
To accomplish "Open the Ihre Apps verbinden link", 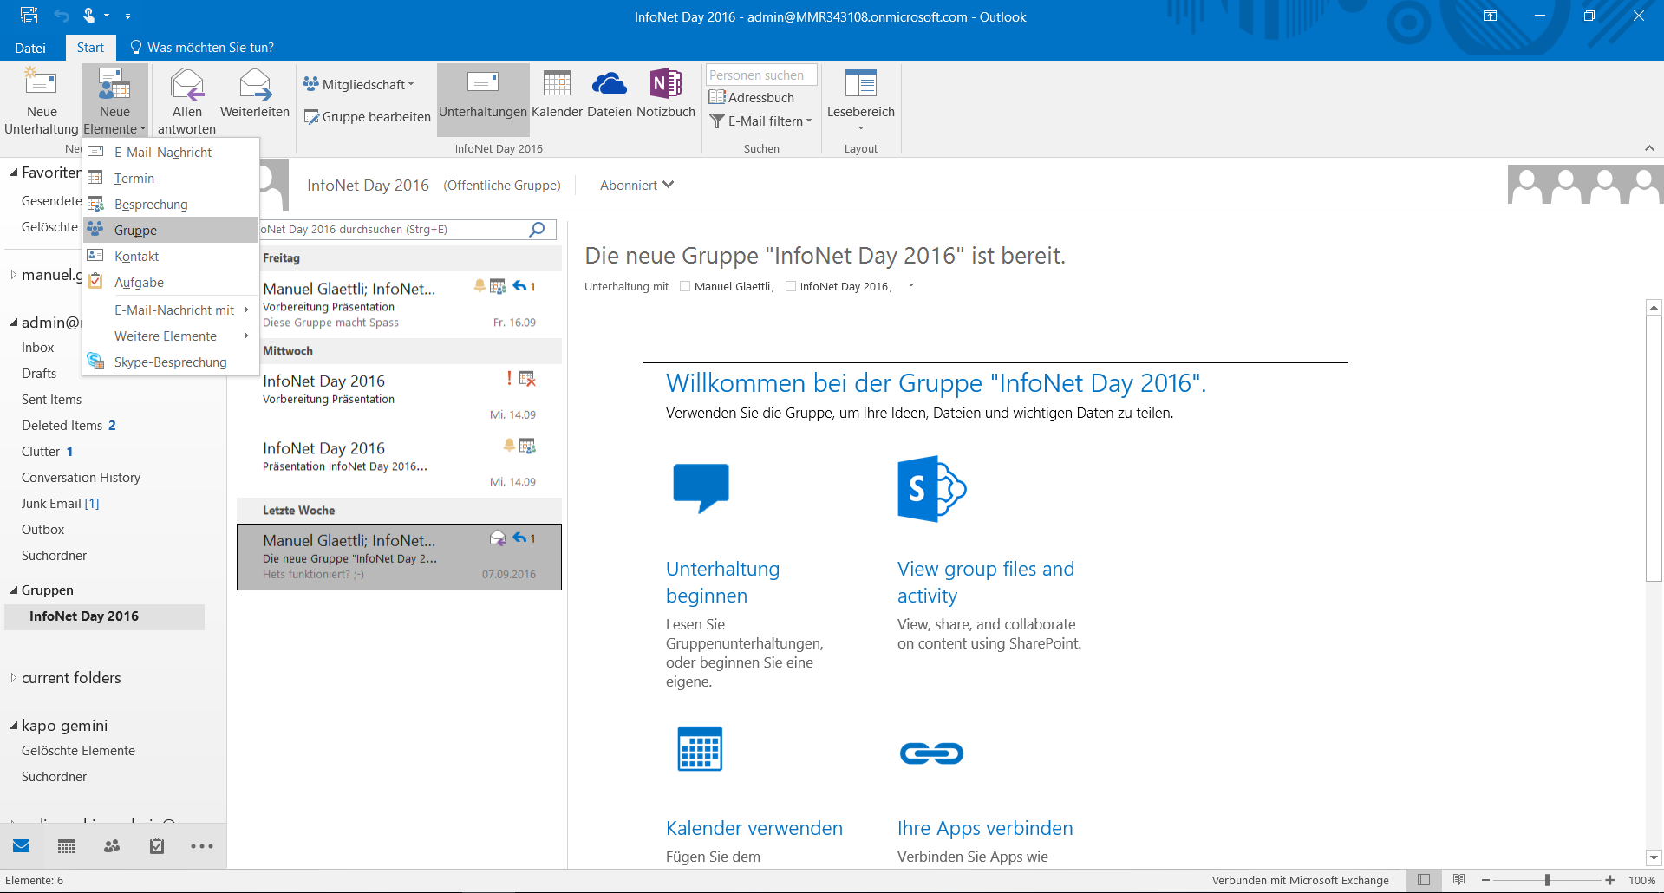I will (985, 828).
